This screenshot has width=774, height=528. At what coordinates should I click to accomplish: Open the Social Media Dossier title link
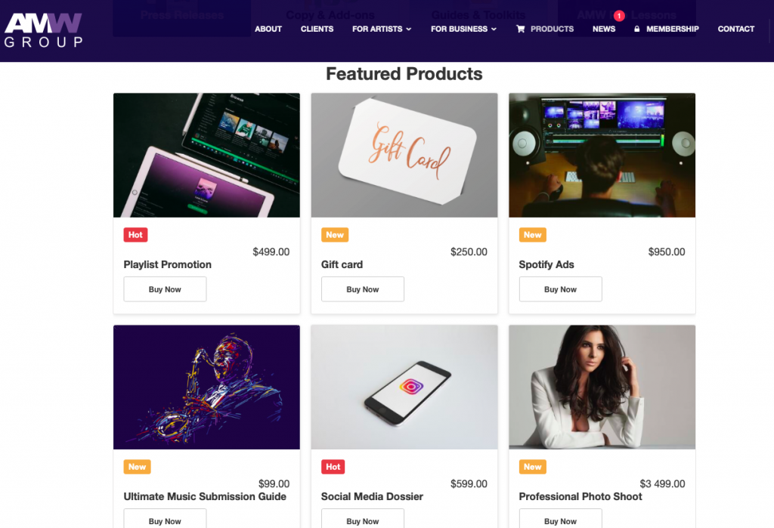[x=372, y=496]
